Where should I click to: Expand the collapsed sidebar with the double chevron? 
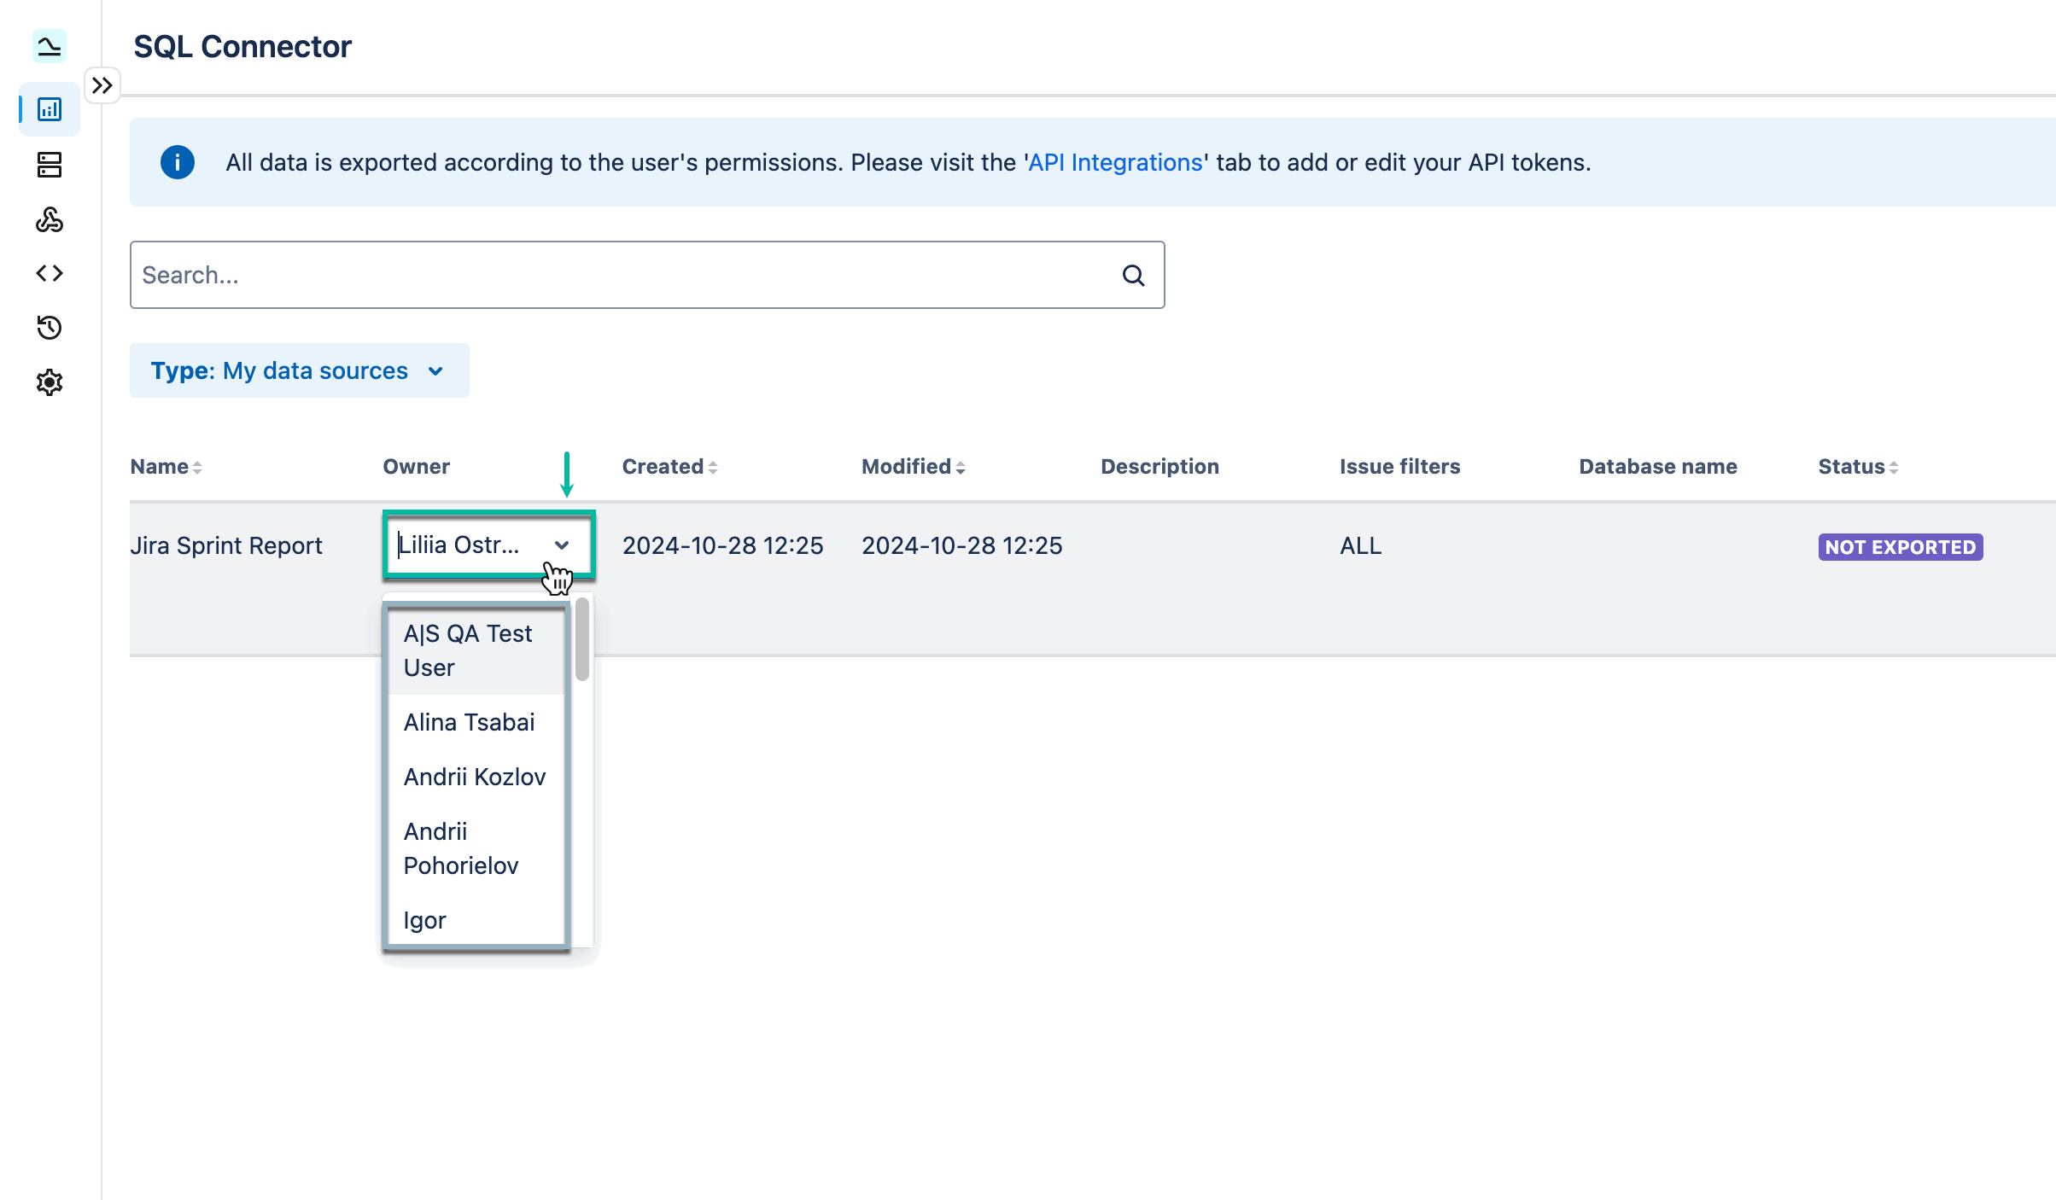click(102, 84)
